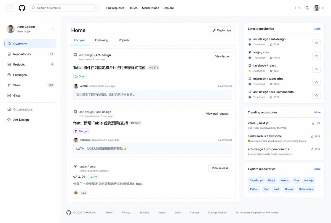
Task: Expand the Jane Cooper account switcher
Action: pos(53,29)
